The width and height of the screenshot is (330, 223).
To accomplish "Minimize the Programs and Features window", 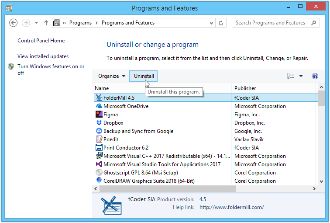I will click(289, 7).
